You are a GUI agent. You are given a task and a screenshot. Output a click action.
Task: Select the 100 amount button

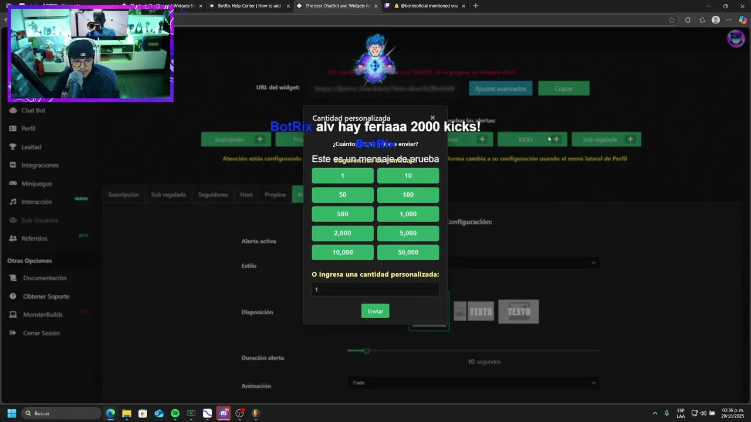point(408,195)
